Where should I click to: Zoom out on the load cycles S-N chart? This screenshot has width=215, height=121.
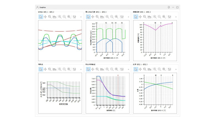coord(64,69)
